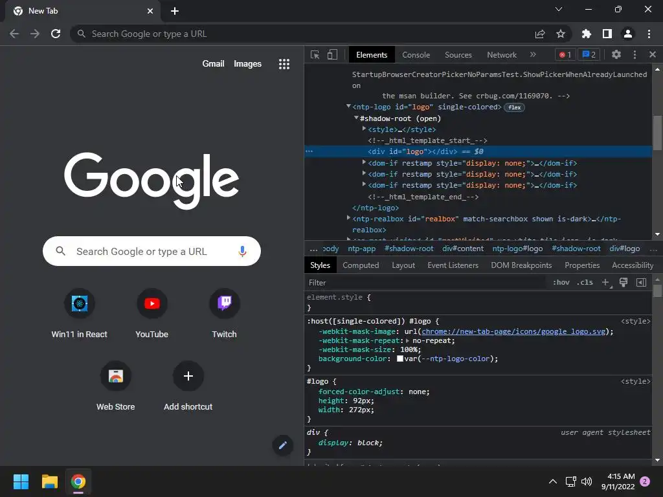Share this page icon in address bar
This screenshot has width=663, height=497.
[x=540, y=34]
